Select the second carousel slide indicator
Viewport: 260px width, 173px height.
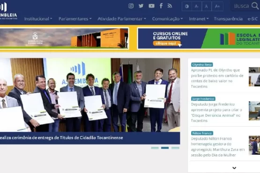click(165, 148)
